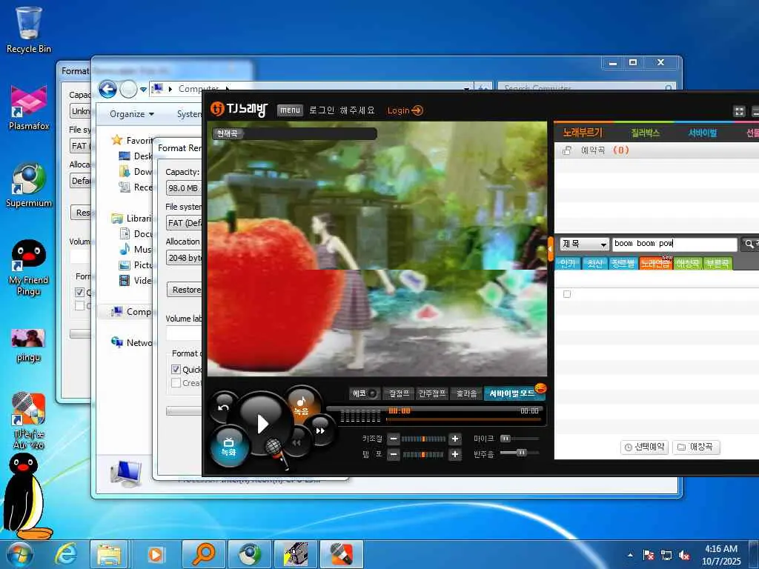
Task: Click the lock icon beside 예약곡
Action: pos(567,150)
